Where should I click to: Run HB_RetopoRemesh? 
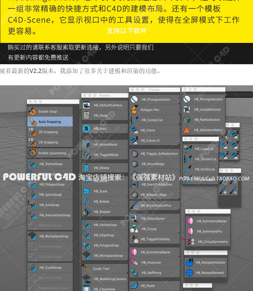[206, 273]
